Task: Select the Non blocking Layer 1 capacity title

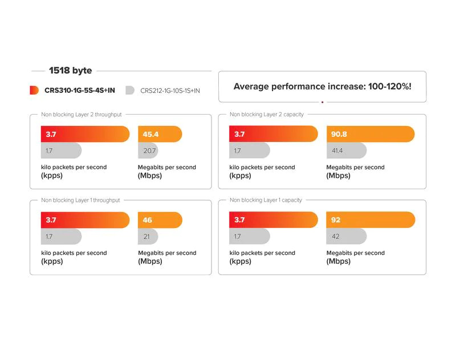Action: click(266, 200)
